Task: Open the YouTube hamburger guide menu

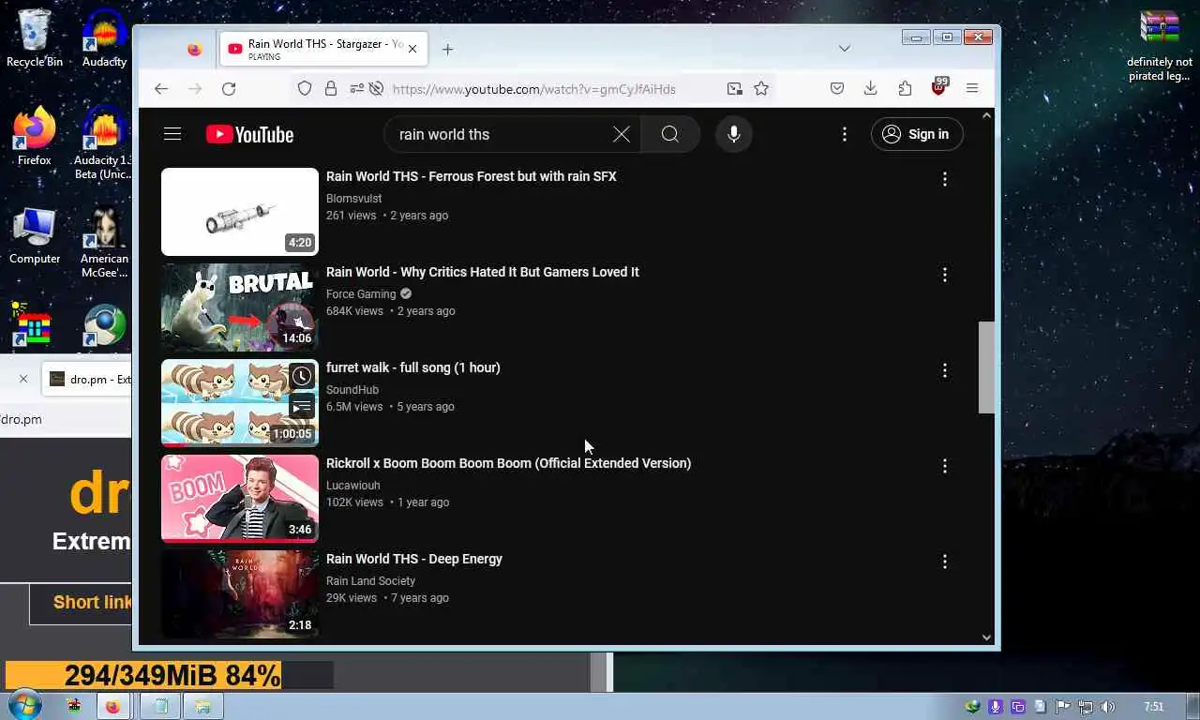Action: tap(172, 134)
